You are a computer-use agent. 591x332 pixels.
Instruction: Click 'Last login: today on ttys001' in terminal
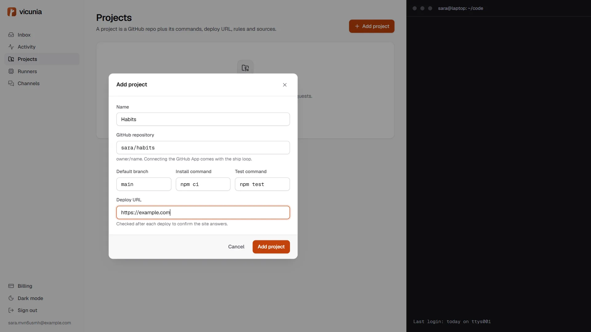pyautogui.click(x=452, y=322)
